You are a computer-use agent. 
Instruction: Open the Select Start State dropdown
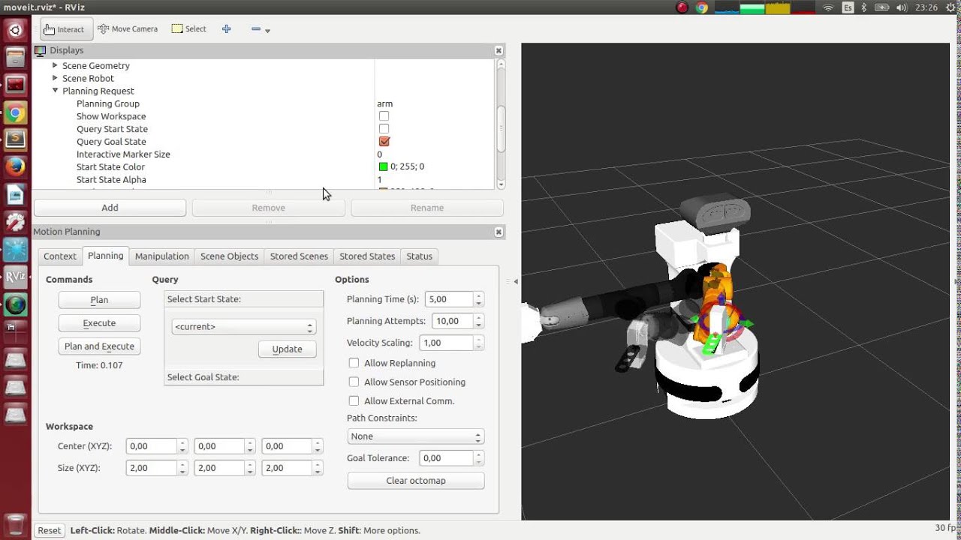coord(243,327)
